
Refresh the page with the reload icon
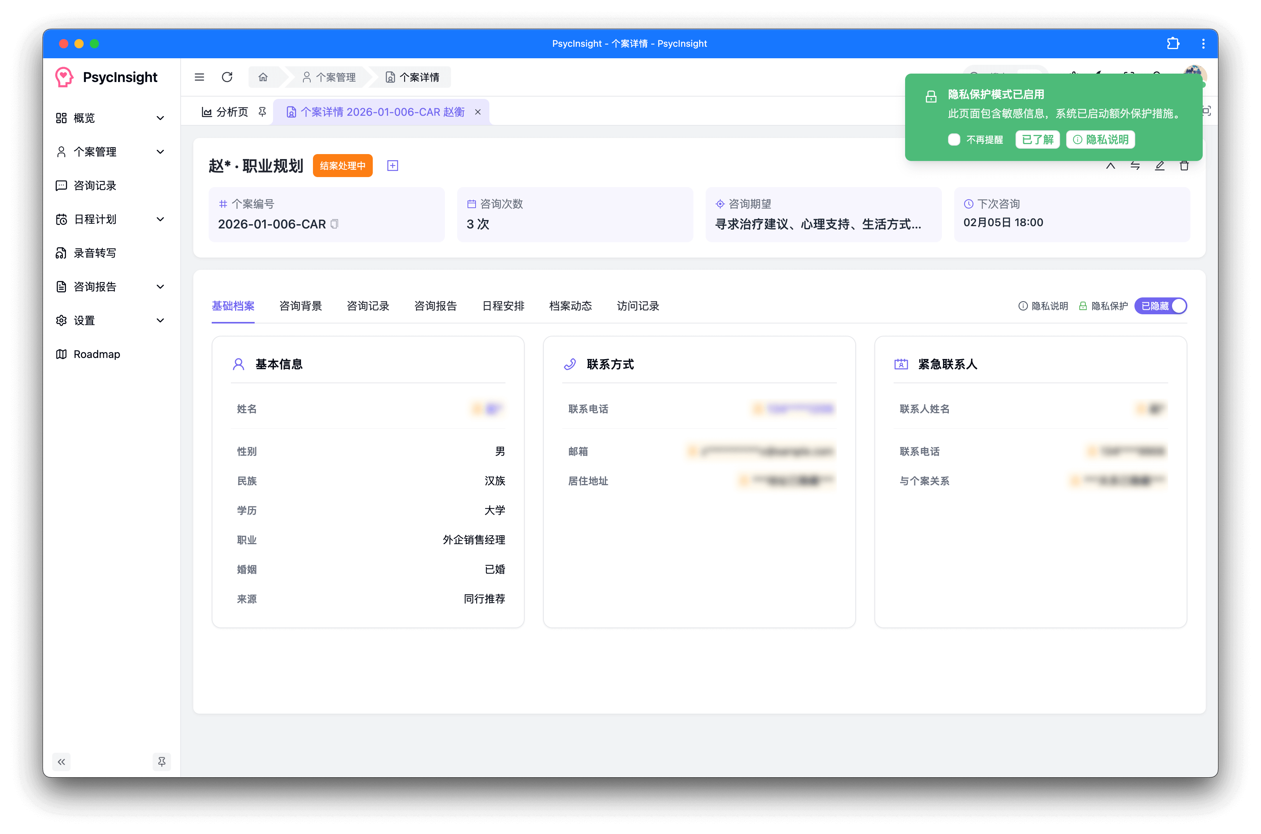pos(227,77)
